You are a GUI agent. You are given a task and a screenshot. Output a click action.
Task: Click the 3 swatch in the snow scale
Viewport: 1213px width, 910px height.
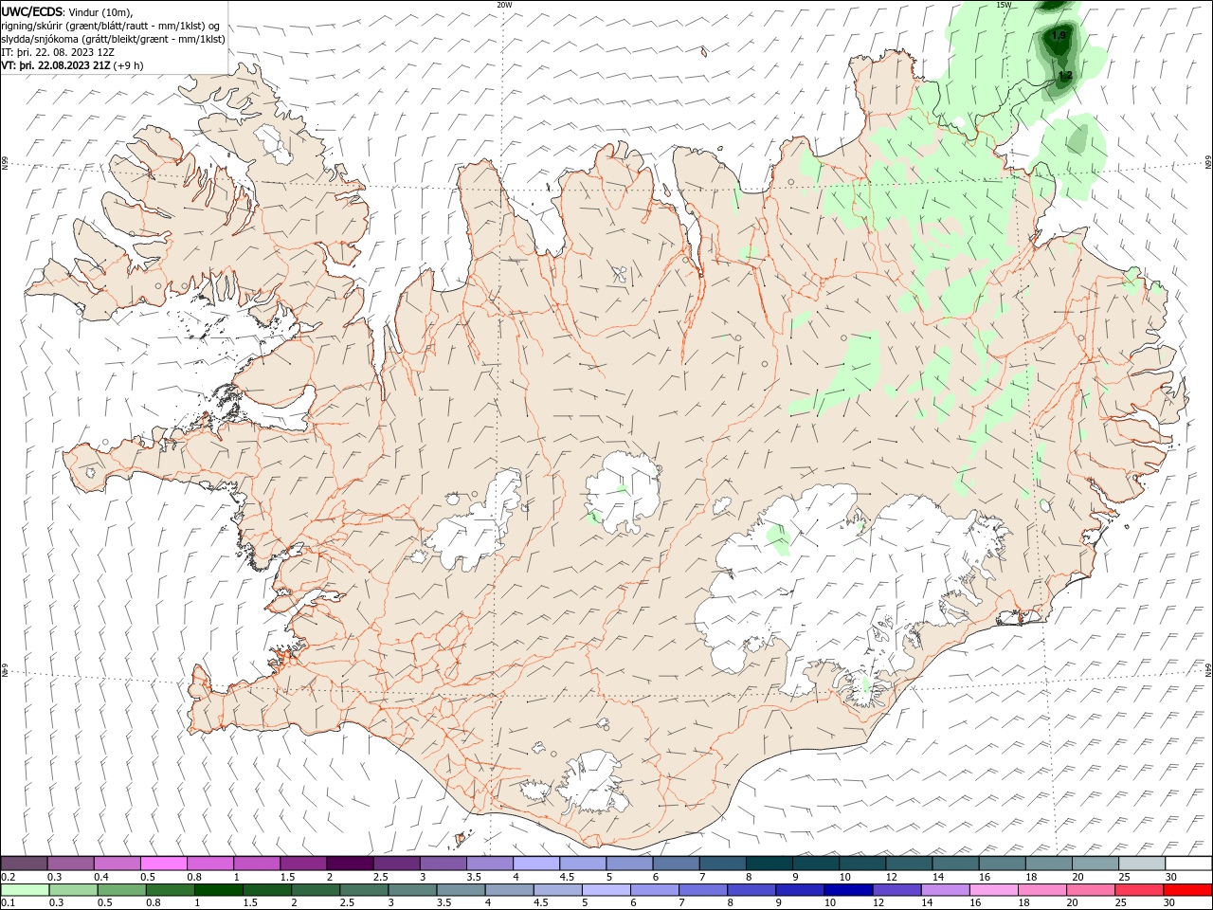click(x=444, y=863)
